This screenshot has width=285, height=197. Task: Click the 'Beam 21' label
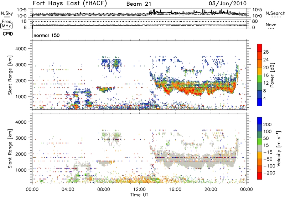coord(139,4)
